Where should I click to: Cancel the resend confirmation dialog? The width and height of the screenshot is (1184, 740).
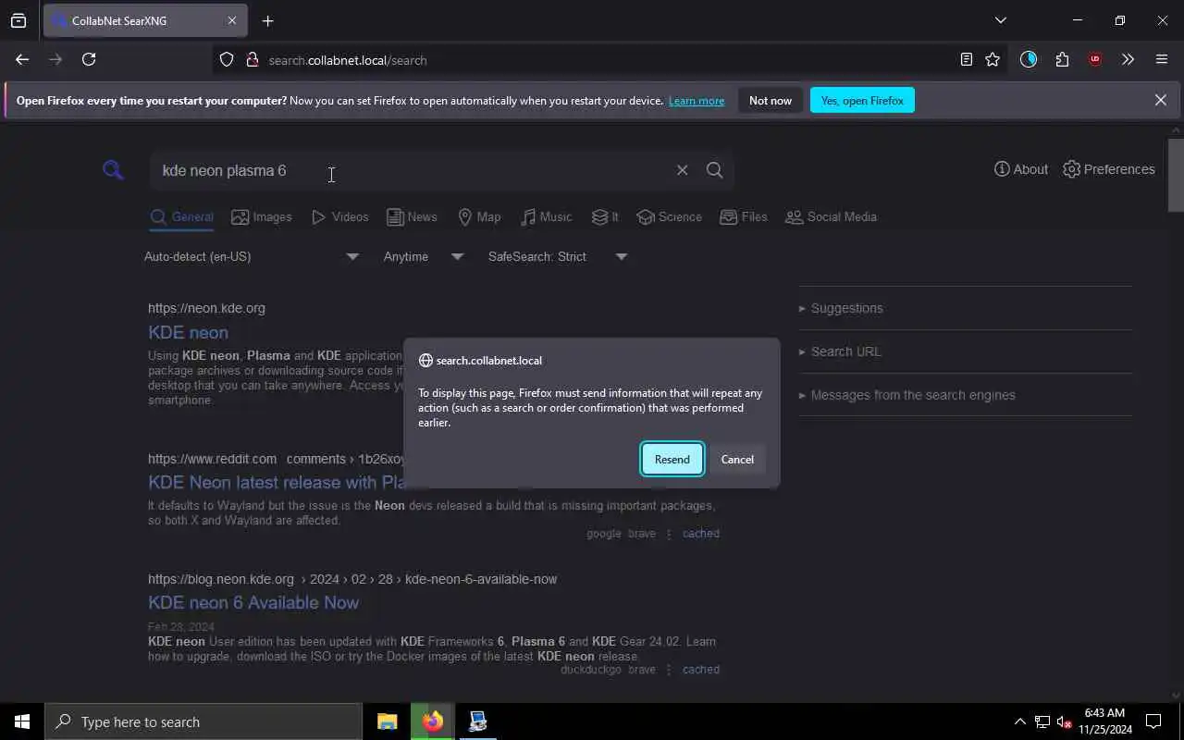tap(737, 459)
